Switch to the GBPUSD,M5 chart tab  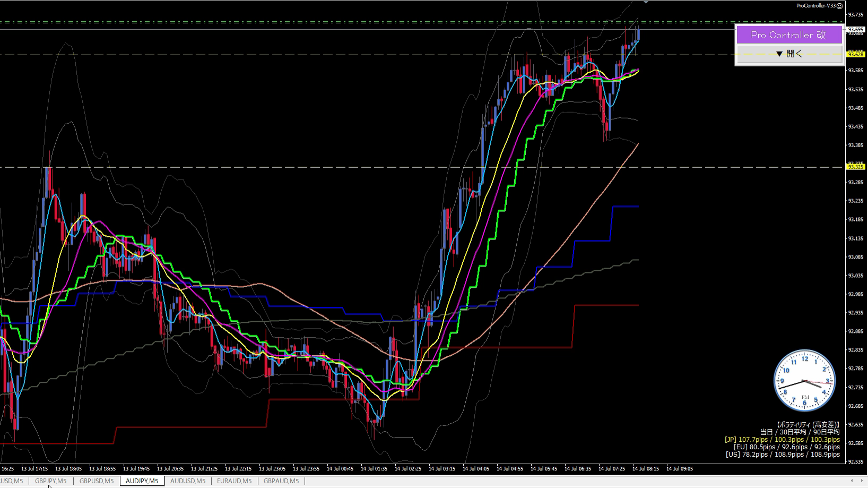pyautogui.click(x=97, y=481)
